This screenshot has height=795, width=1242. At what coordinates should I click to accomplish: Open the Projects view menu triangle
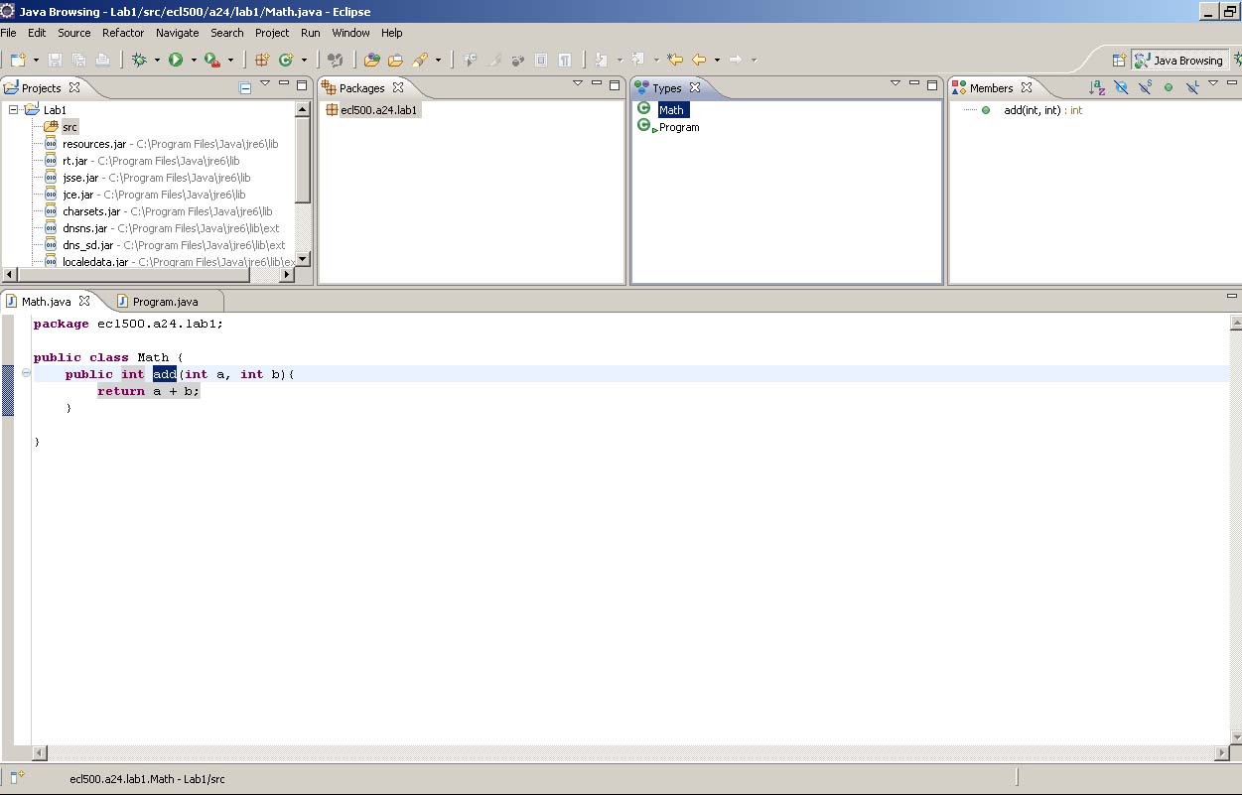(x=265, y=84)
